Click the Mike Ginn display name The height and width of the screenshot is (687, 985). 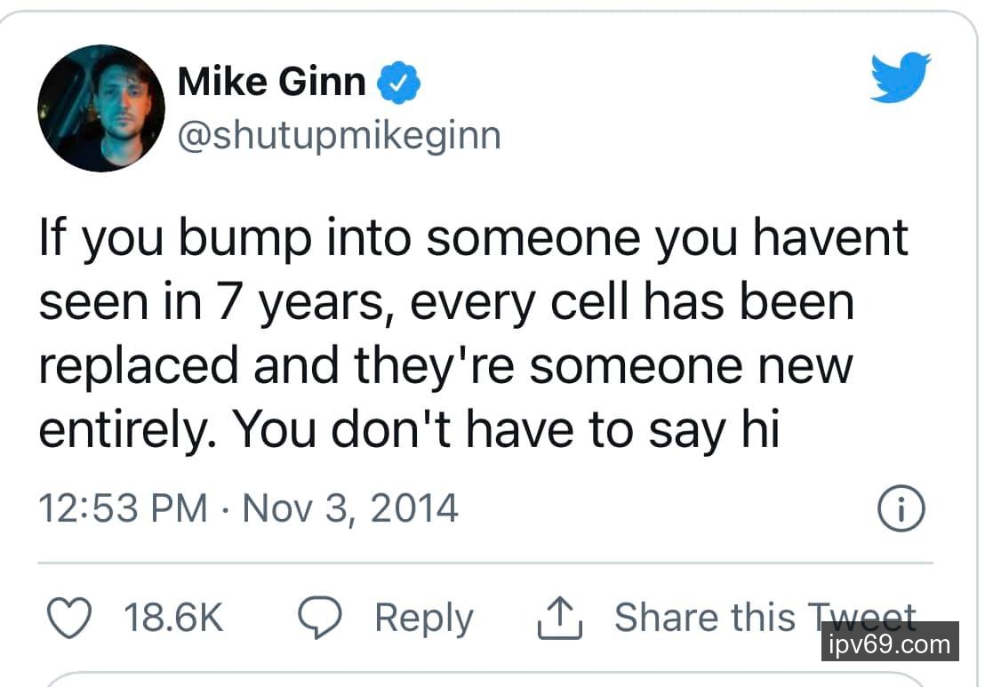(x=271, y=83)
